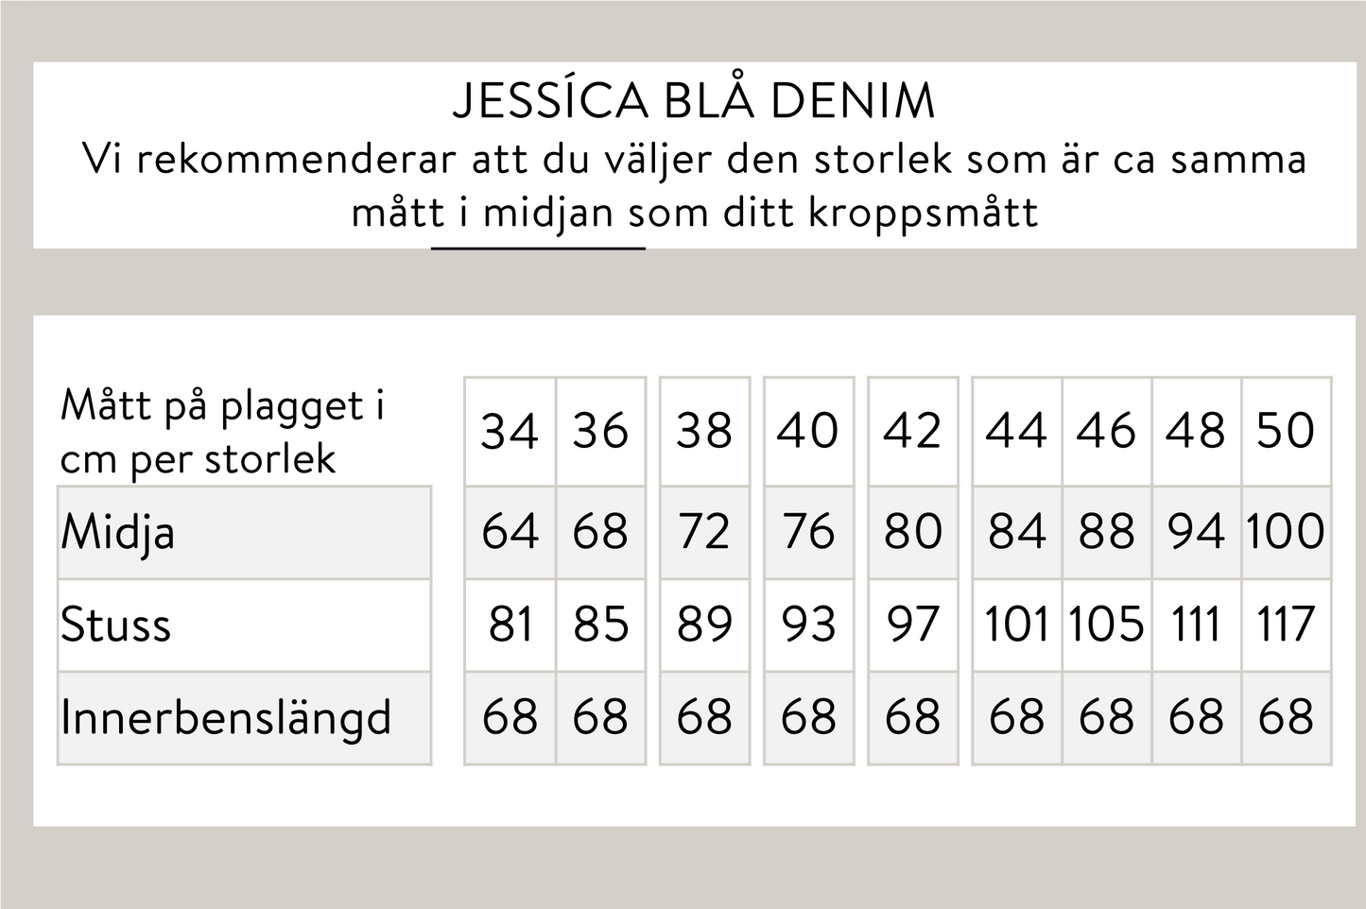Select the Stuss value 111 cell
The width and height of the screenshot is (1366, 909).
(1196, 625)
